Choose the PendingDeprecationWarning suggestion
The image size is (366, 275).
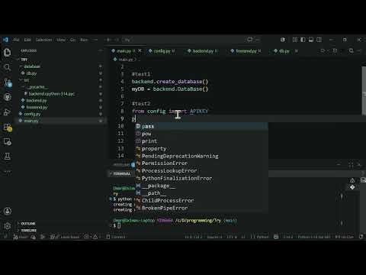click(x=201, y=156)
